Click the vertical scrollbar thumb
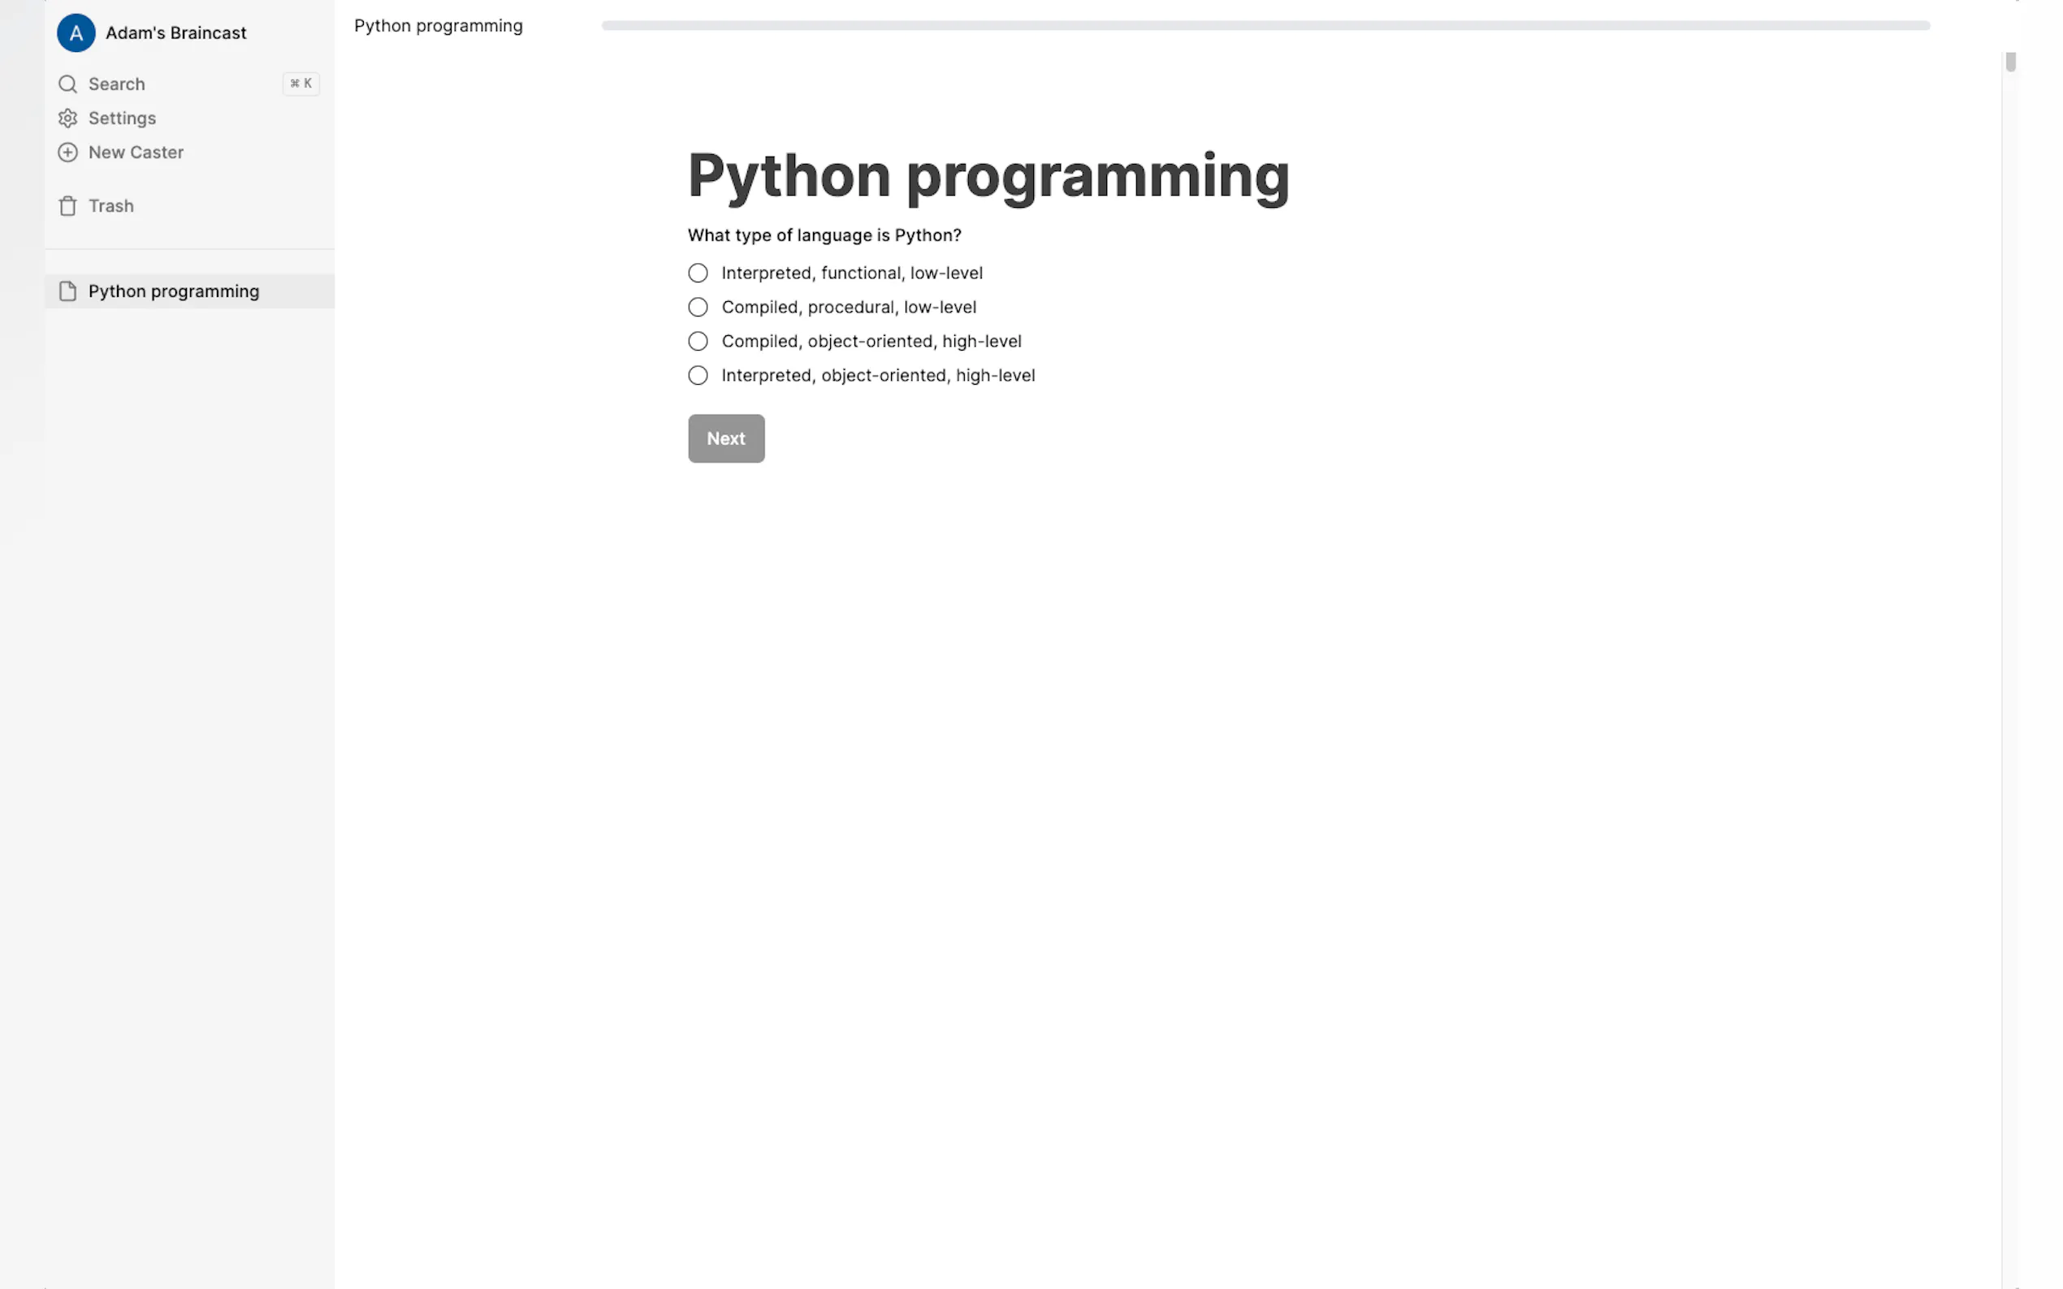 point(2010,62)
